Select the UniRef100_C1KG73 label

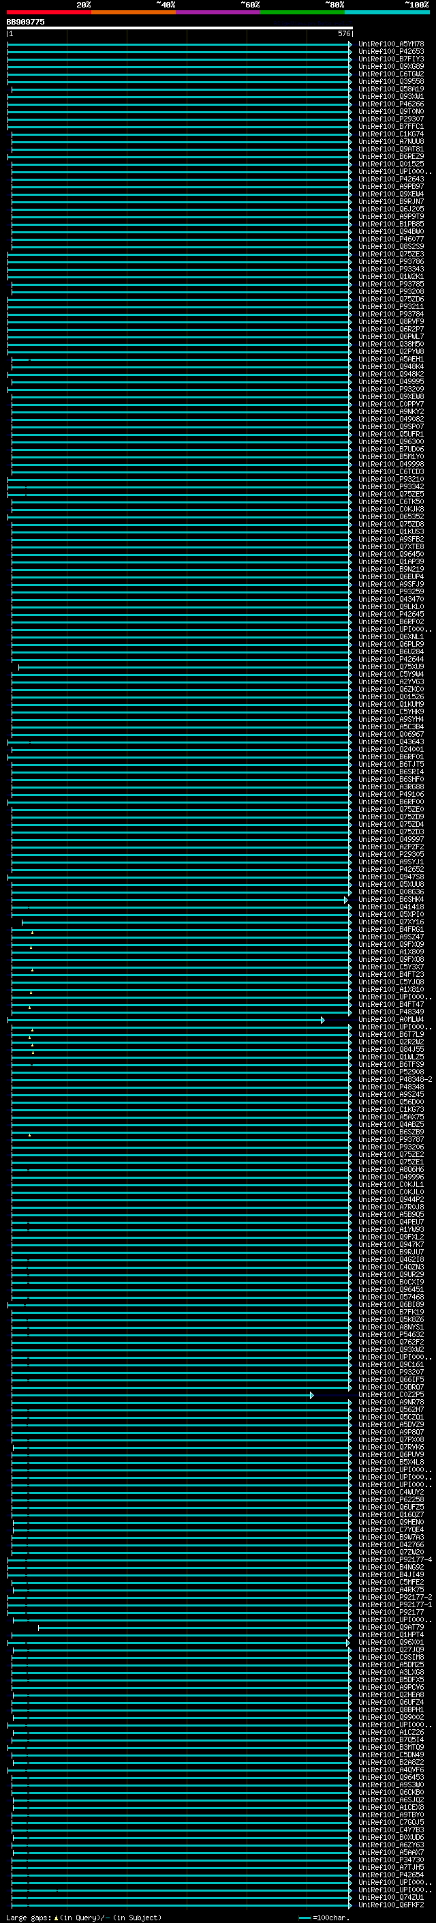(391, 1109)
